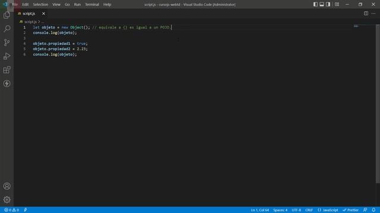Go to line via Ln 1, Col 64

pyautogui.click(x=260, y=210)
